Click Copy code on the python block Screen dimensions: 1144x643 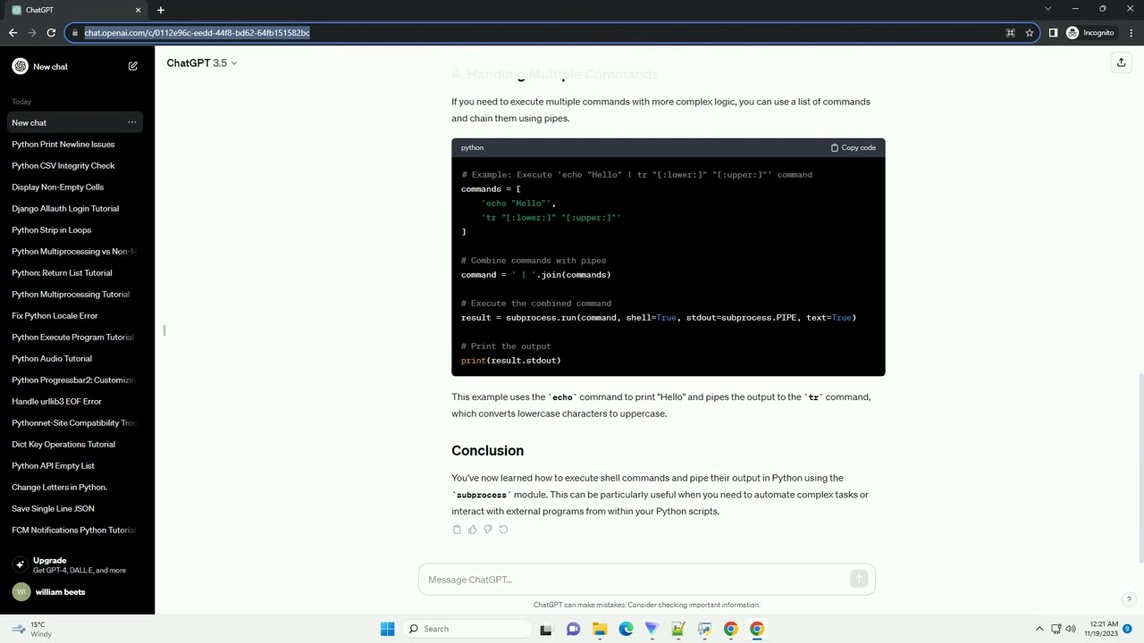(854, 147)
